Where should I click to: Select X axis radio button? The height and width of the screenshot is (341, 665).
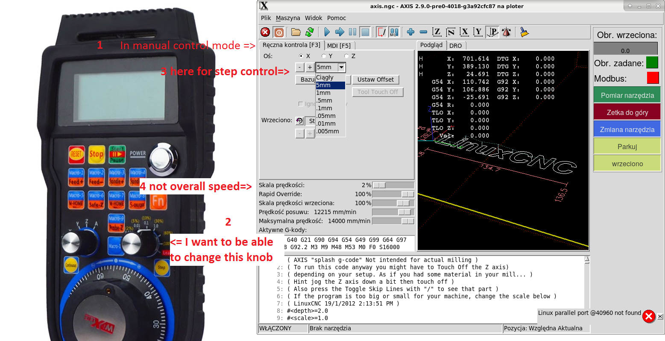click(x=301, y=56)
